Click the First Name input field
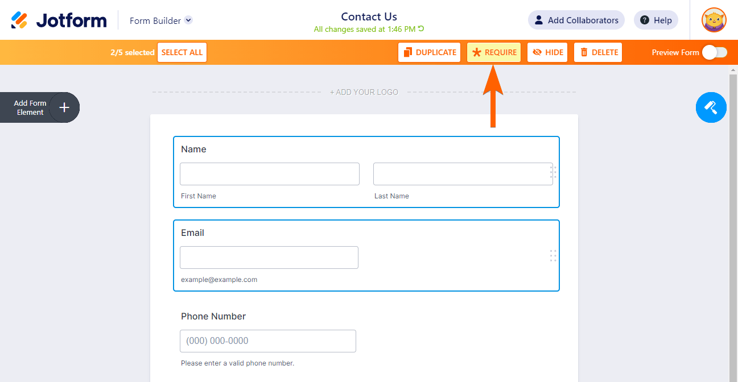Screen dimensions: 738x382 [x=270, y=174]
